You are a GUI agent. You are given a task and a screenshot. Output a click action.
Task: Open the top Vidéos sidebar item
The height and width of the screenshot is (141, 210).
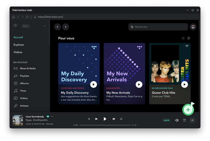(x=18, y=52)
